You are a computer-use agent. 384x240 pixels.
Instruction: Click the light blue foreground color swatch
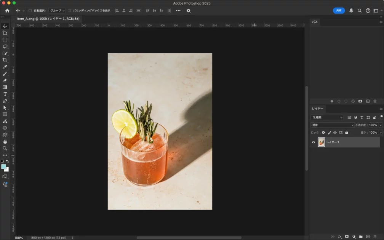(4, 167)
